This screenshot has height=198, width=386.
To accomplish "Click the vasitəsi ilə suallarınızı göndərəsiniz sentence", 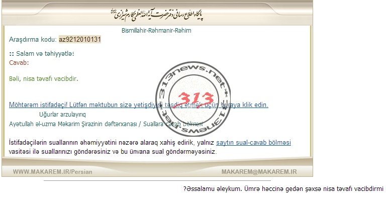I will tap(113, 151).
